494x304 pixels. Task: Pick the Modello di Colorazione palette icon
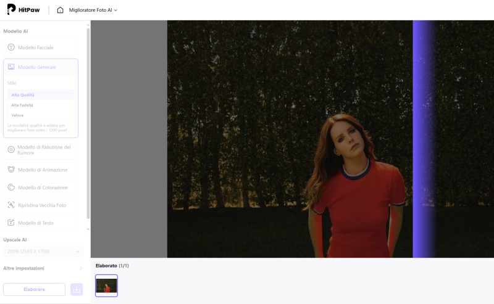tap(11, 187)
